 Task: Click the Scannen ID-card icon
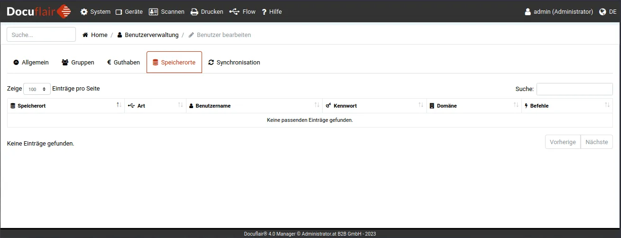pos(153,12)
